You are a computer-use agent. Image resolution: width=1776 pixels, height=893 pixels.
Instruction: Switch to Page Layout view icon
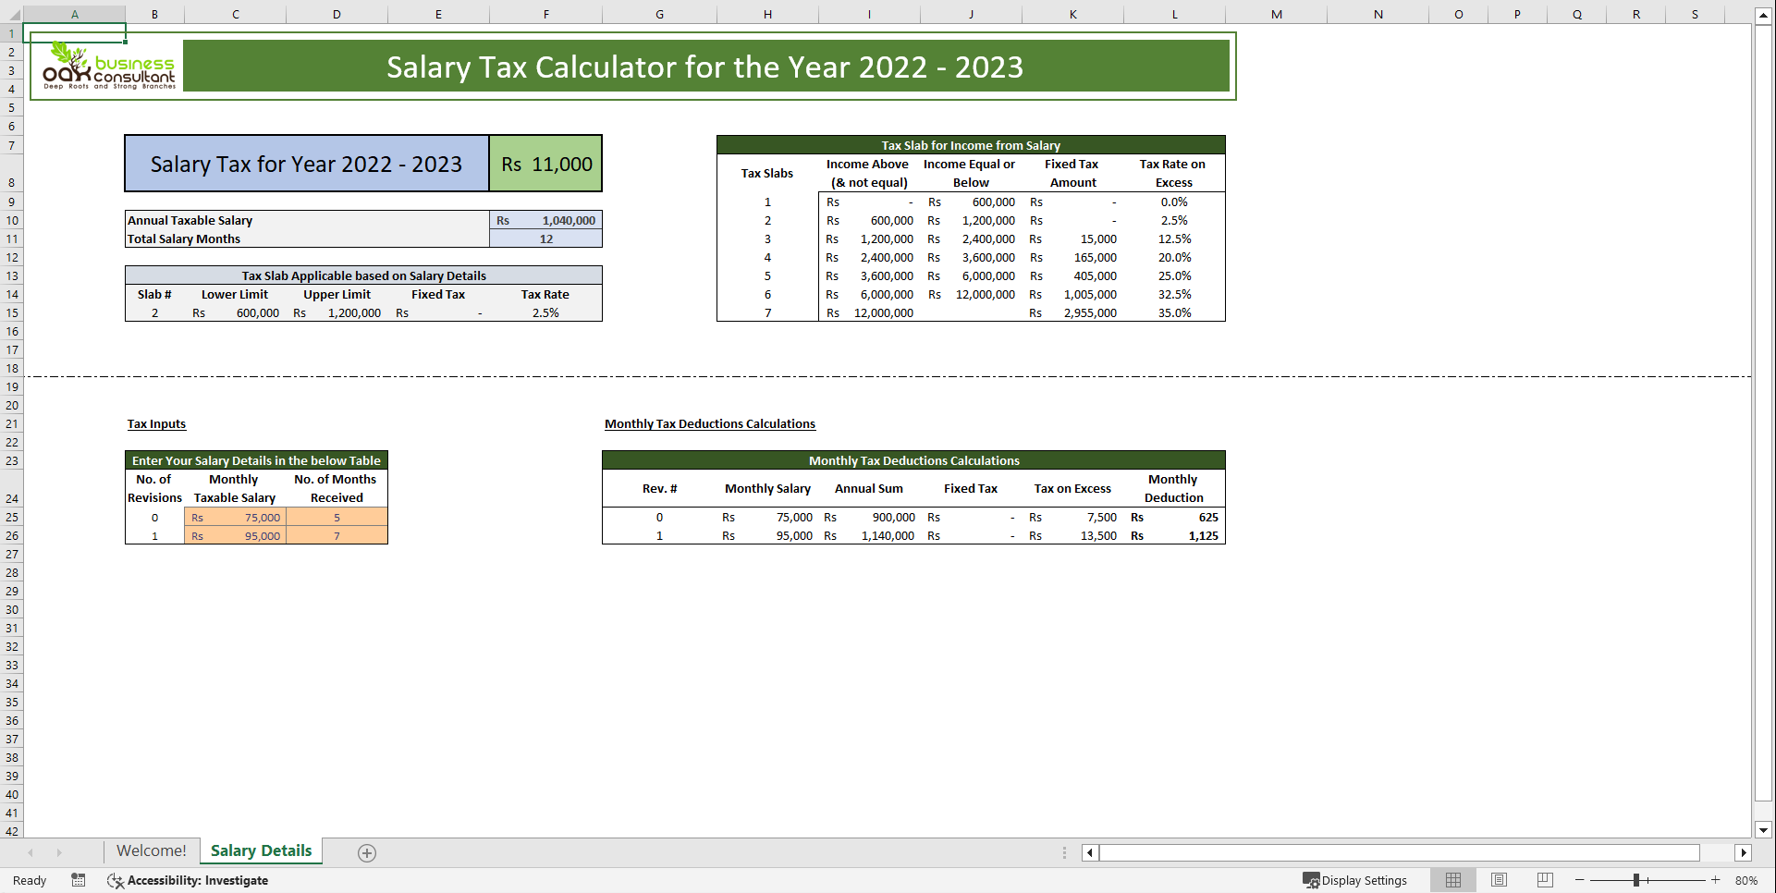pyautogui.click(x=1499, y=880)
